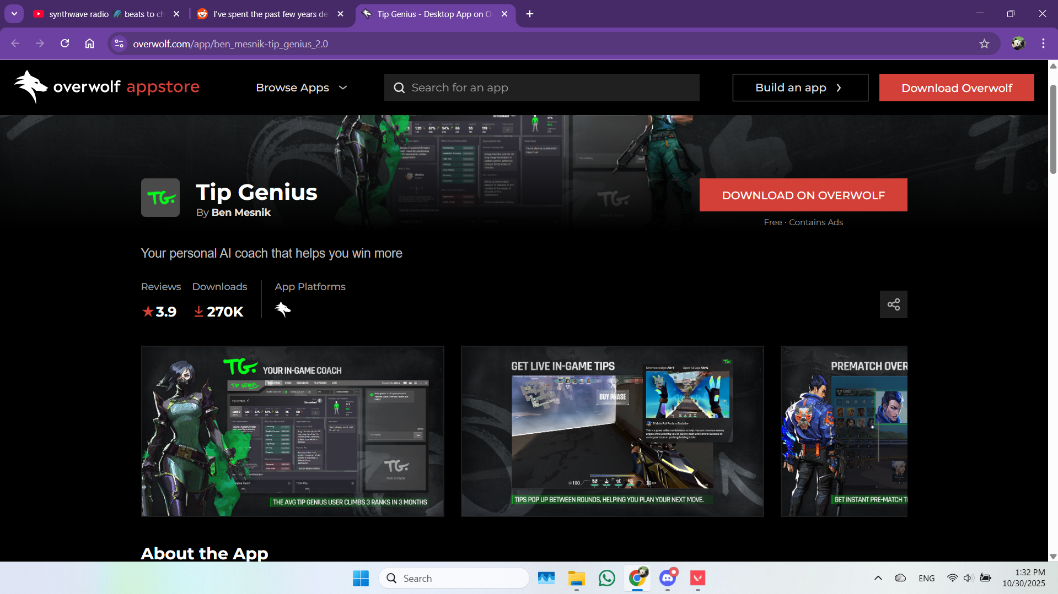Click the scrollbar down arrow
Viewport: 1058px width, 594px height.
pyautogui.click(x=1053, y=557)
